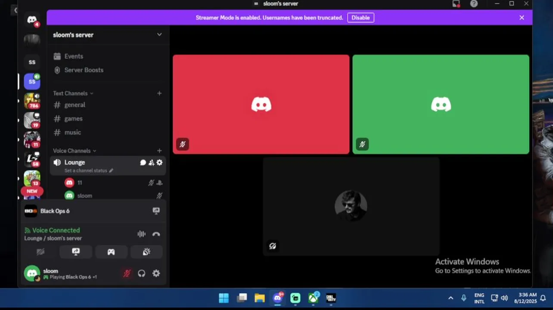Viewport: 553px width, 310px height.
Task: Open File Explorer from the taskbar
Action: [259, 298]
